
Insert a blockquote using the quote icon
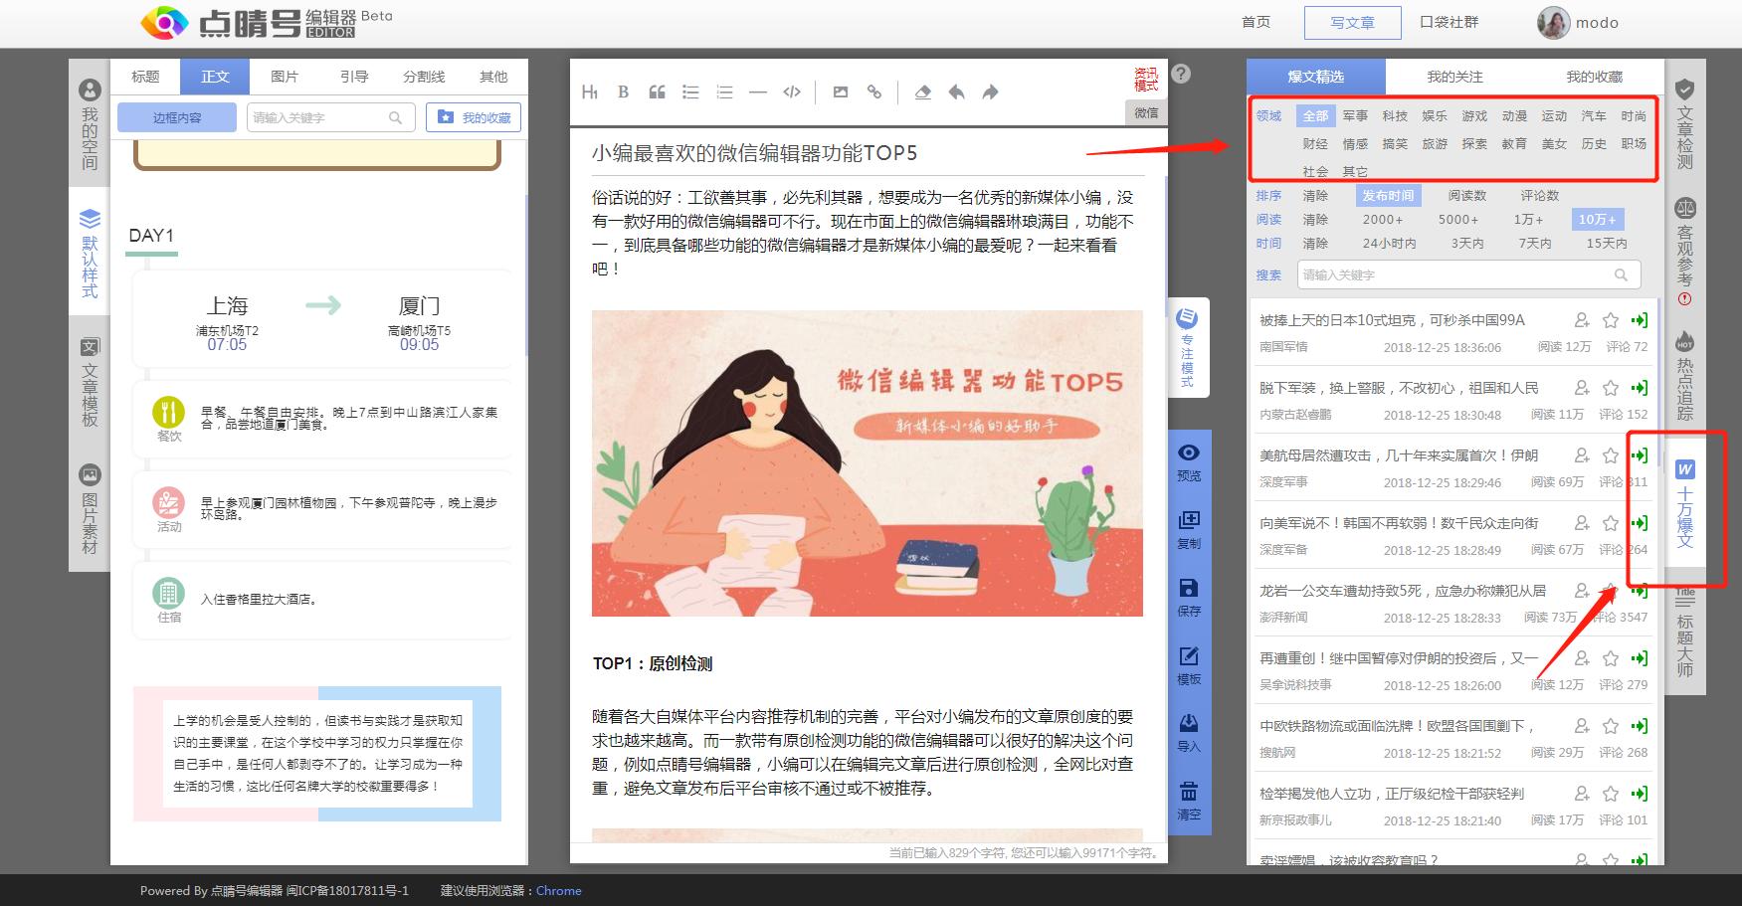pyautogui.click(x=657, y=92)
